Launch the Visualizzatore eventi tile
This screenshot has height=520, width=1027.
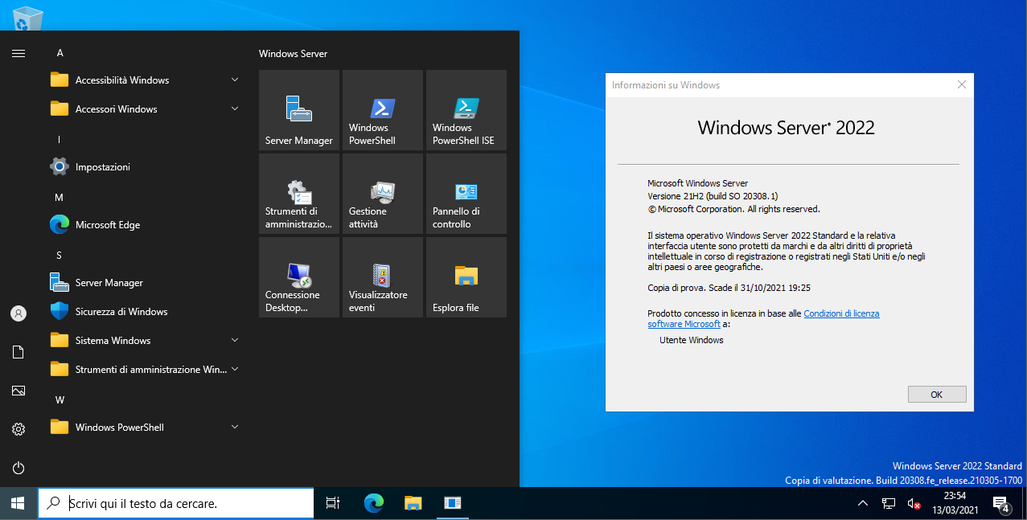point(383,277)
